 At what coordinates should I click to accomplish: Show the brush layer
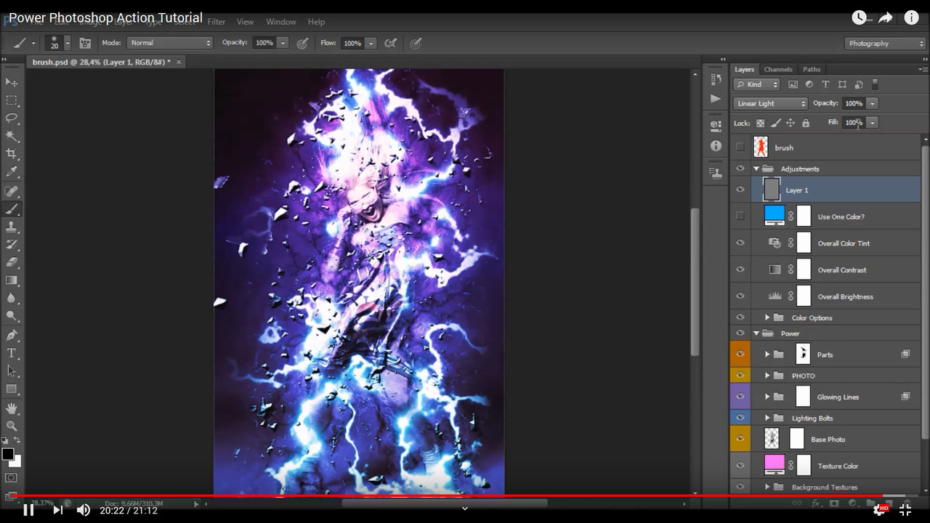740,147
